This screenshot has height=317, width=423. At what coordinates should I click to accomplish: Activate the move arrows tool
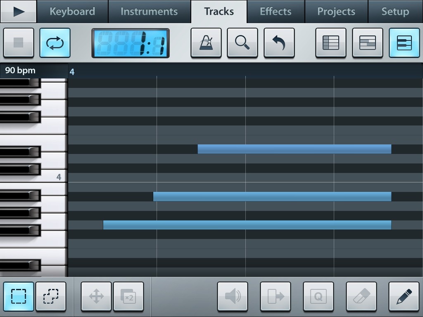point(96,296)
